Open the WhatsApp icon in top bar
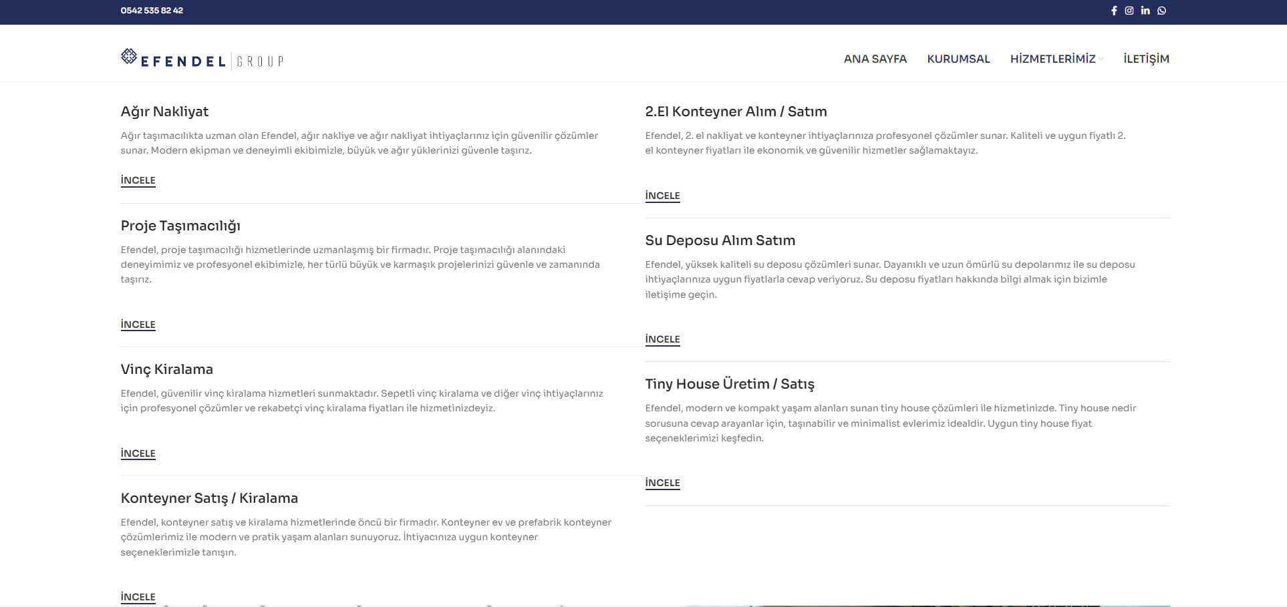Viewport: 1287px width, 607px height. pos(1162,11)
